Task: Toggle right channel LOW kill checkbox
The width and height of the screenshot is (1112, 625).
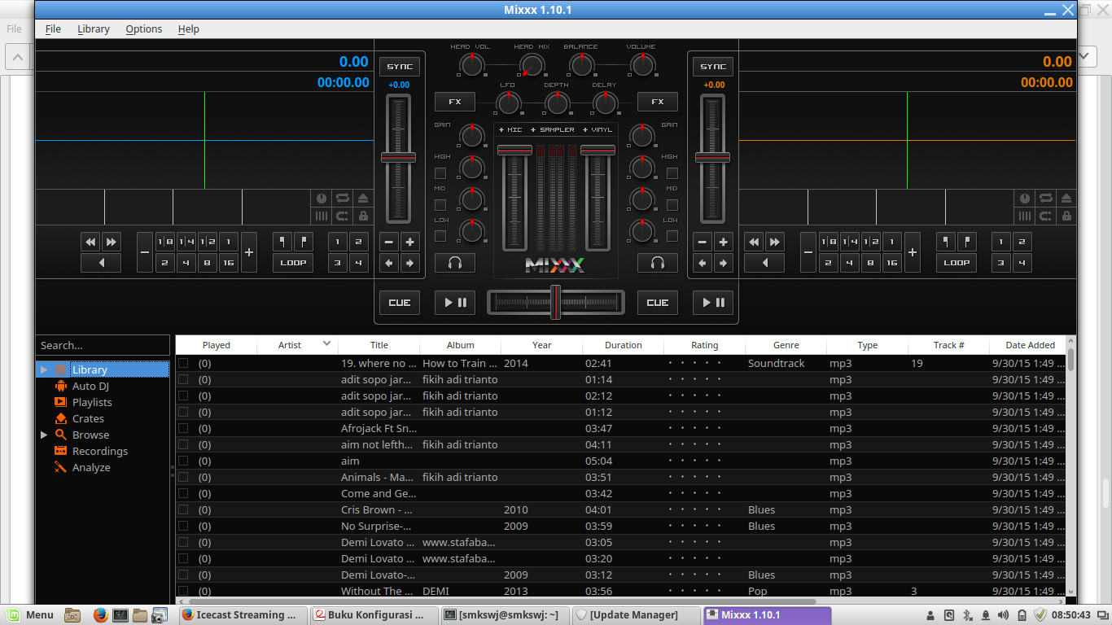Action: (x=672, y=236)
